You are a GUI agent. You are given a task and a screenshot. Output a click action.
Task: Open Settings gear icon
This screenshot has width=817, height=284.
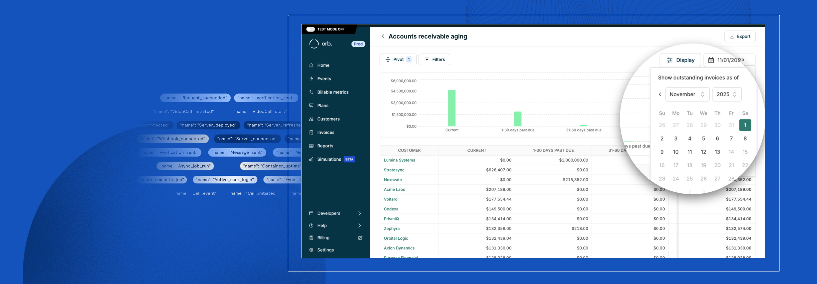pos(311,250)
